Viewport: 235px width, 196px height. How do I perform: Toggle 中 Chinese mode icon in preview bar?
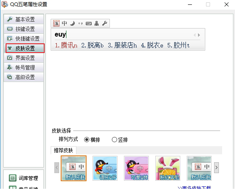point(64,23)
